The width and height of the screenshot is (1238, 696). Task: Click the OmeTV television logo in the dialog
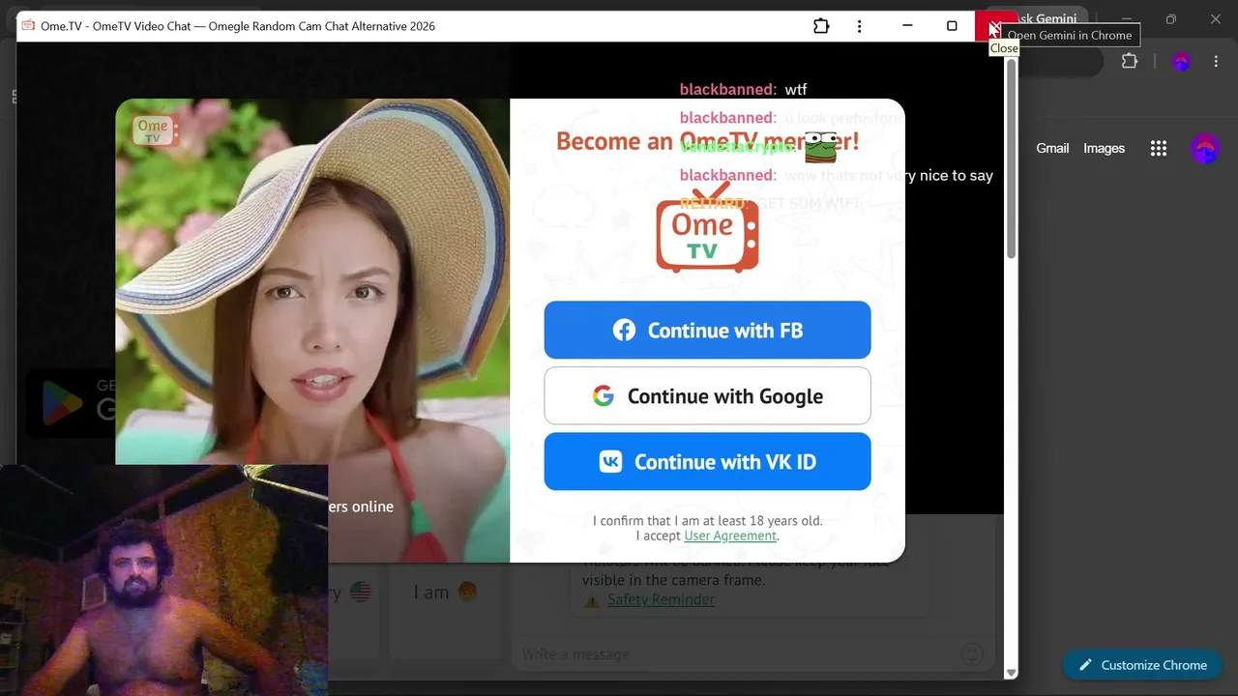(707, 229)
